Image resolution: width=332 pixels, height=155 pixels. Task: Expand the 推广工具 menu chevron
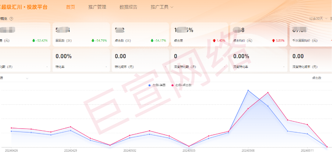(x=172, y=7)
